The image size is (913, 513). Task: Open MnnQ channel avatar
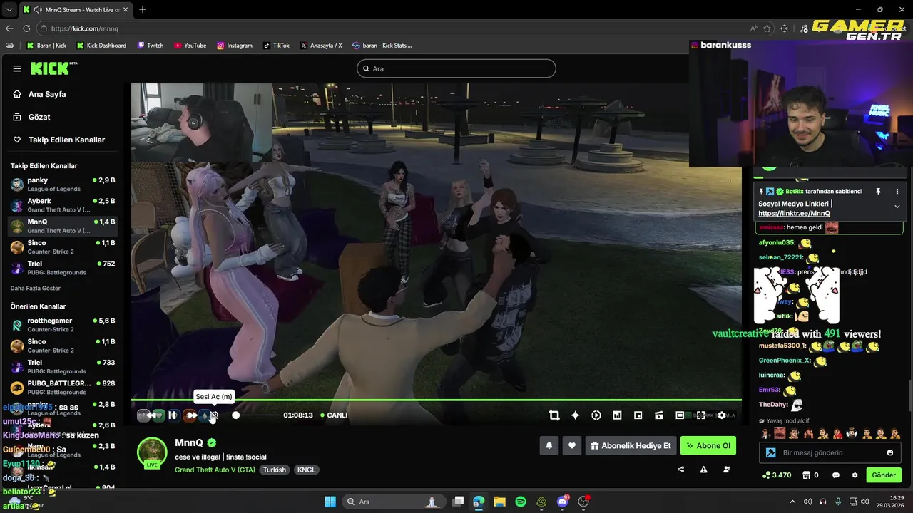click(152, 452)
